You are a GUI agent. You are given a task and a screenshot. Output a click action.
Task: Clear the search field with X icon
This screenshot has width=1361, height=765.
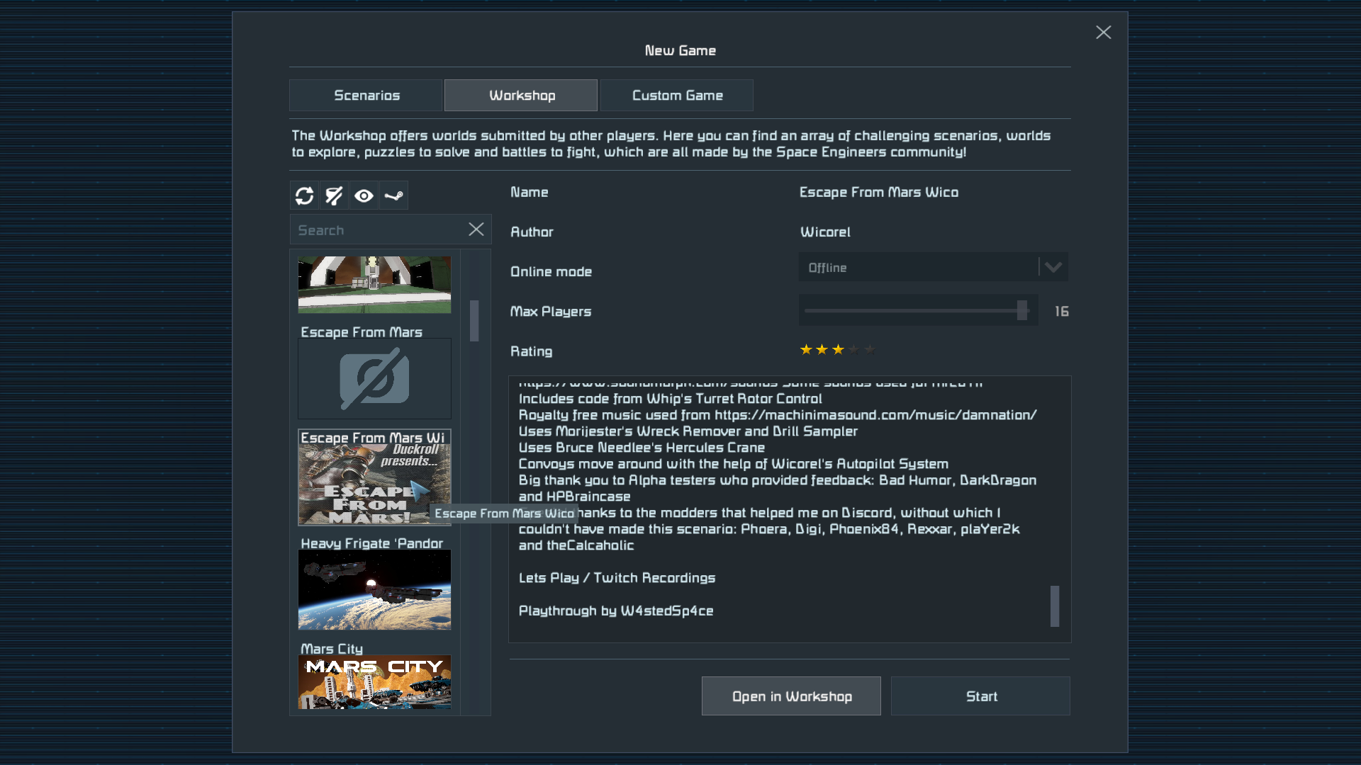tap(476, 229)
